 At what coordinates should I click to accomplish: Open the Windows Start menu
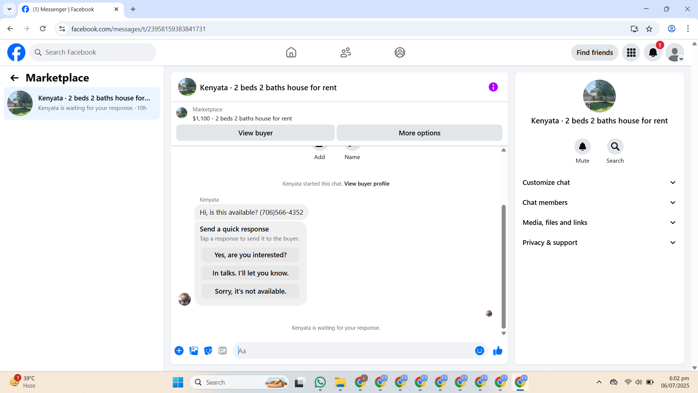[178, 382]
